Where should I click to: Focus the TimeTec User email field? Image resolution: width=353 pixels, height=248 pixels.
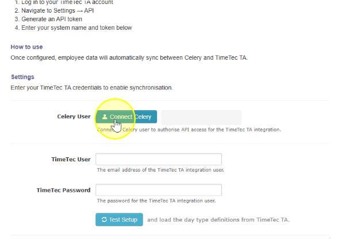tap(159, 159)
